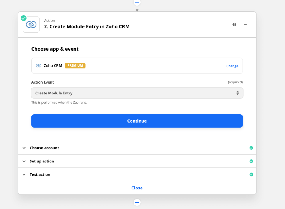Click the Choose account green check status
285x209 pixels.
click(x=251, y=148)
